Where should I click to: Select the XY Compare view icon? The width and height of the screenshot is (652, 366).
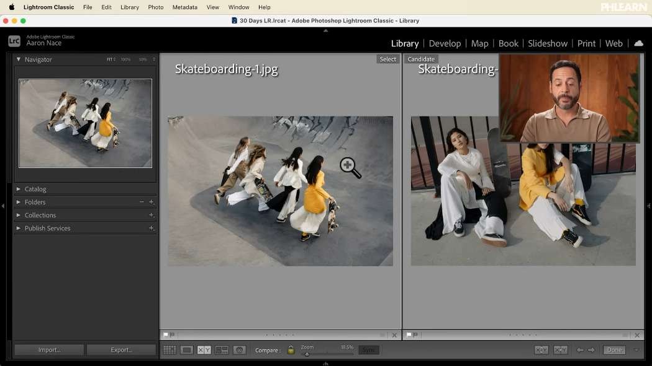[x=204, y=350]
